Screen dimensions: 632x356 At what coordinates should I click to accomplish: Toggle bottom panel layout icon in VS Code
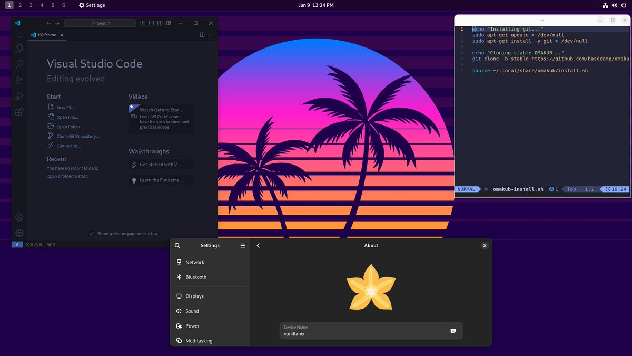point(151,23)
